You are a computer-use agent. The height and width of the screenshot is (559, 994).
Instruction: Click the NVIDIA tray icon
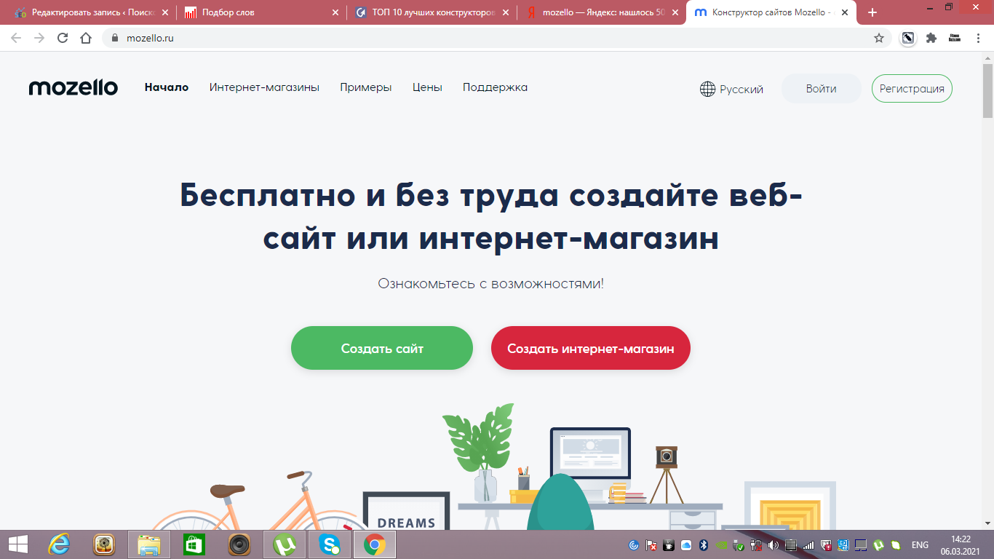721,545
